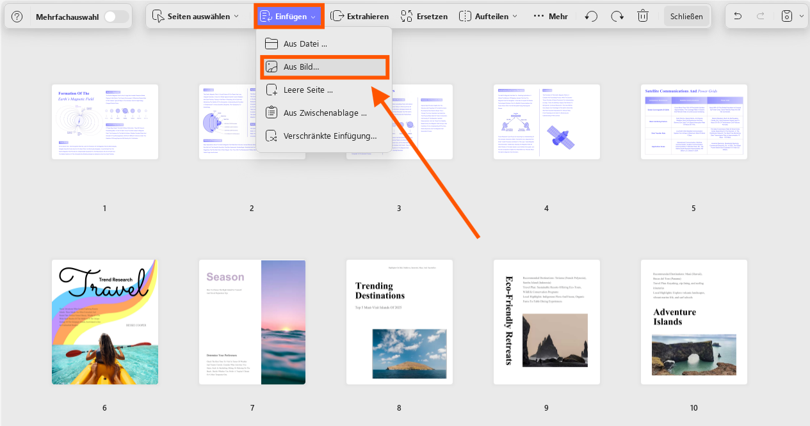Choose Leere Seite ... menu entry
Viewport: 810px width, 426px height.
(324, 90)
